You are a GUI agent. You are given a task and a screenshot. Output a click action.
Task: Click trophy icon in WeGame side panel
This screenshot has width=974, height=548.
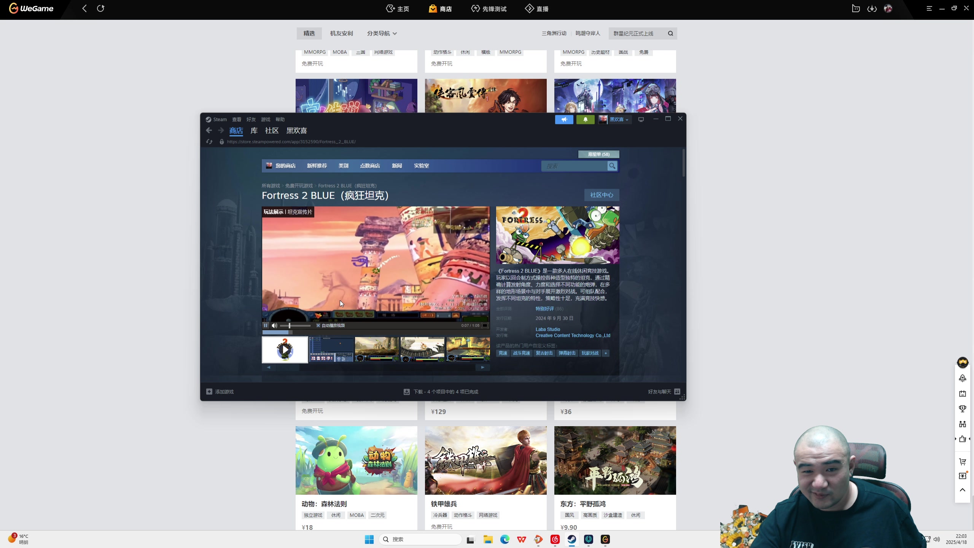point(963,409)
